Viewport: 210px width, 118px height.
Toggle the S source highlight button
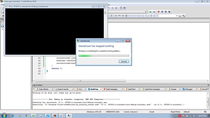[151, 16]
